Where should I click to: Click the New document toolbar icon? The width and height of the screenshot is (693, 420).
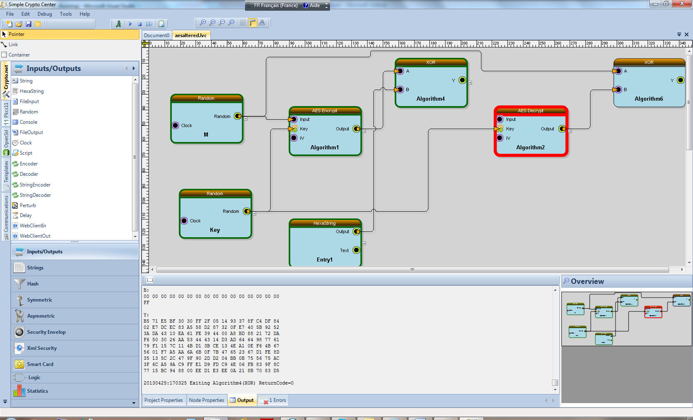9,24
